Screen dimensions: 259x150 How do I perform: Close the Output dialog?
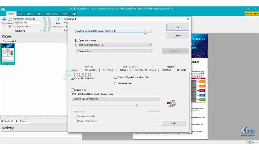click(x=188, y=19)
